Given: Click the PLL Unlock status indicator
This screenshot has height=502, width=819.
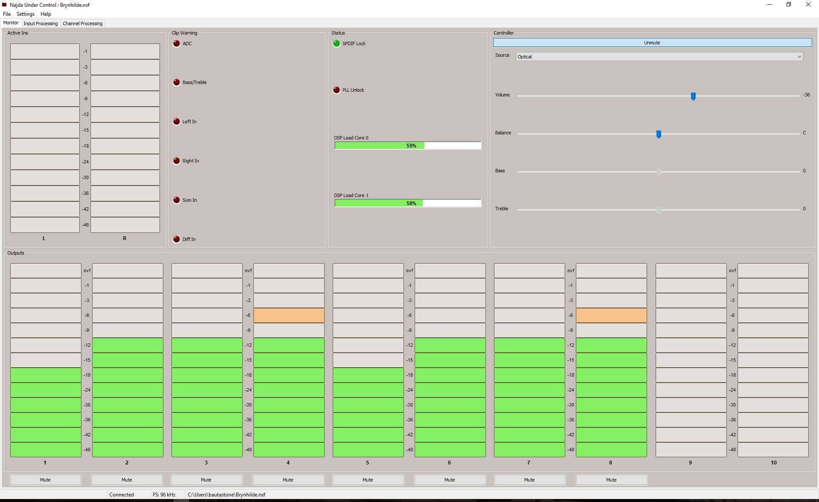Looking at the screenshot, I should (x=337, y=90).
